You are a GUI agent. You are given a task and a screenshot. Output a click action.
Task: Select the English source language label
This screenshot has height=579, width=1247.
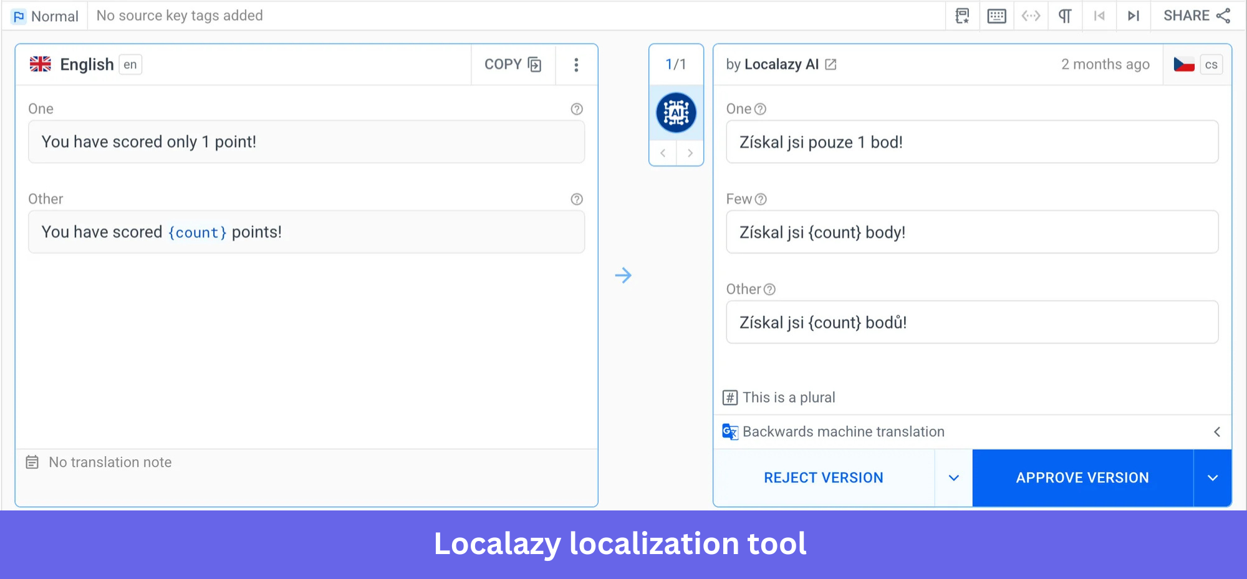87,64
